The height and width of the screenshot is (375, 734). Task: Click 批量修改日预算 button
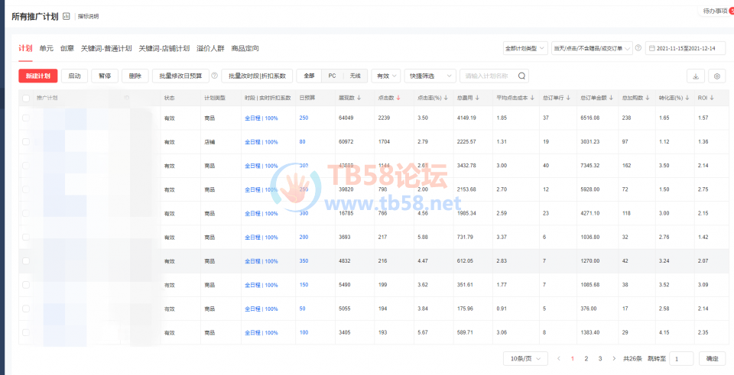click(180, 76)
